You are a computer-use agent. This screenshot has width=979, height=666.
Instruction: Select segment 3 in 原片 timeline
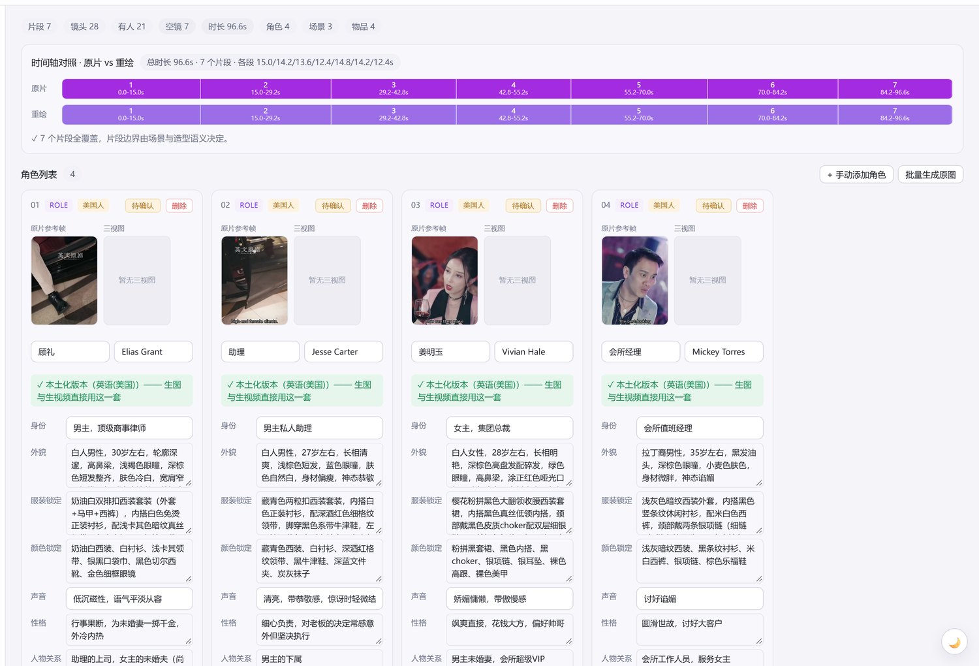coord(394,89)
